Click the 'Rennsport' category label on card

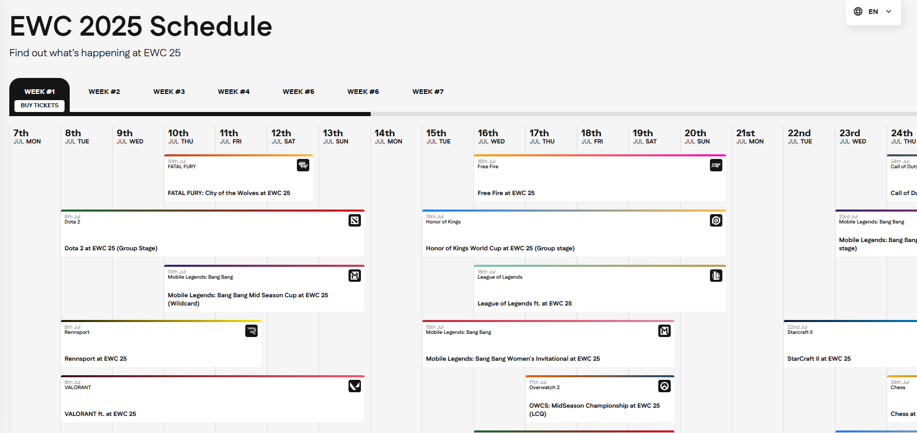(x=77, y=332)
